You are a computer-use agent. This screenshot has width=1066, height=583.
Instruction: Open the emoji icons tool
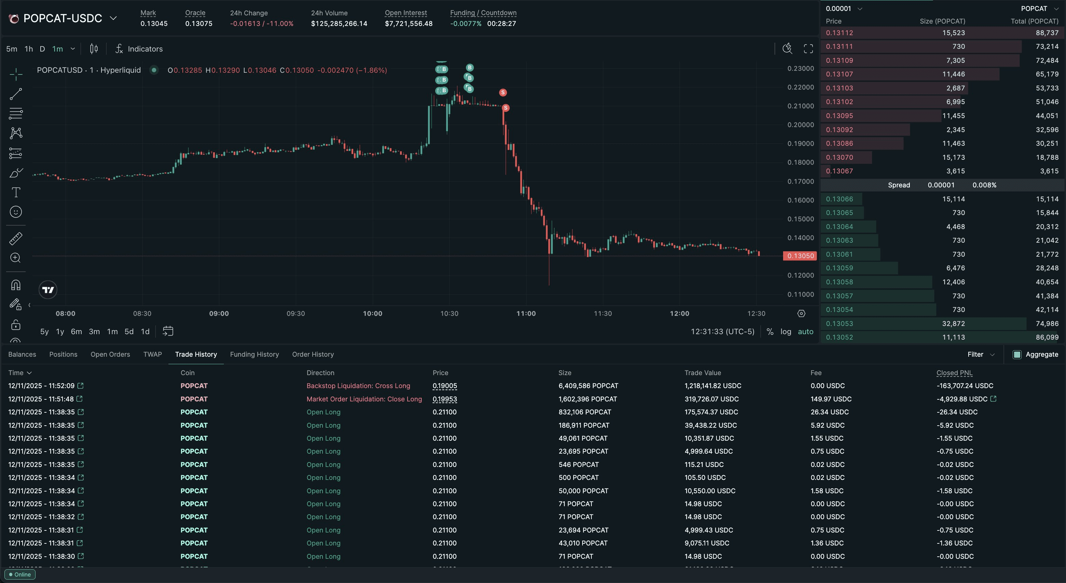pos(16,212)
